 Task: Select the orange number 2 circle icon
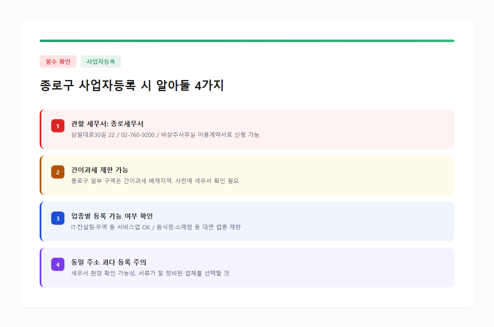pyautogui.click(x=58, y=172)
